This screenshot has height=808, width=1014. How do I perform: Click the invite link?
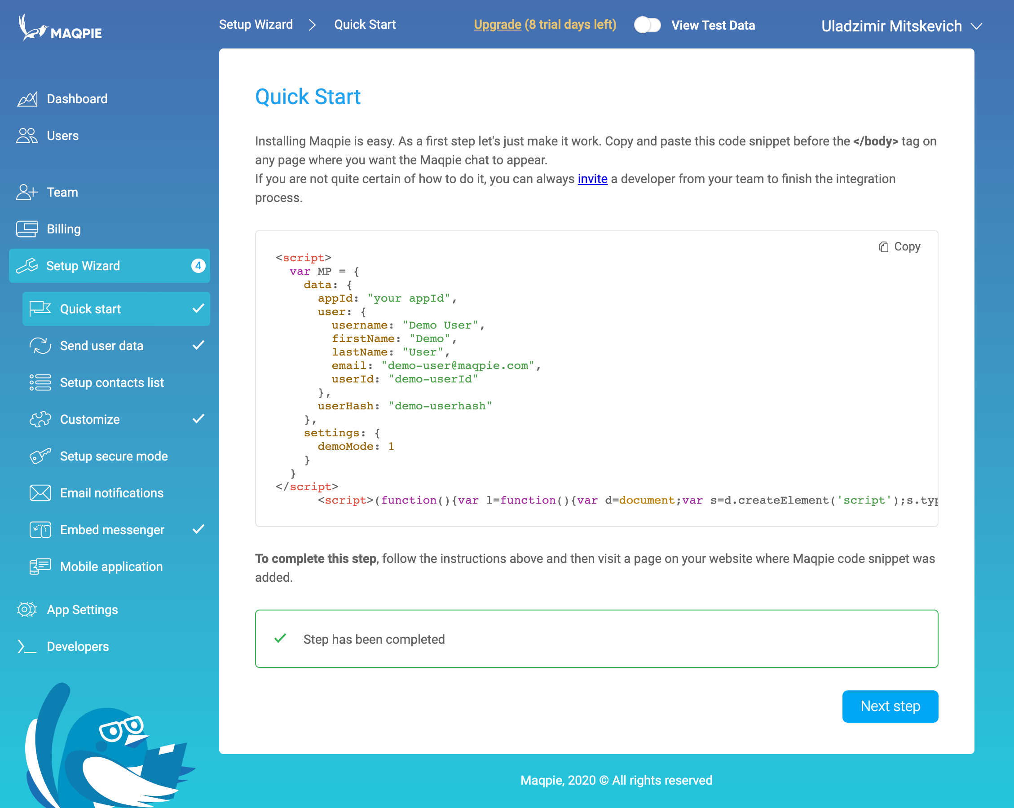[593, 179]
